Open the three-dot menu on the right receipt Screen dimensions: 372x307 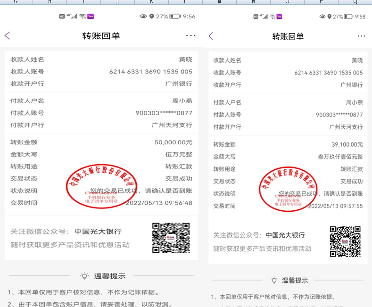pos(361,36)
